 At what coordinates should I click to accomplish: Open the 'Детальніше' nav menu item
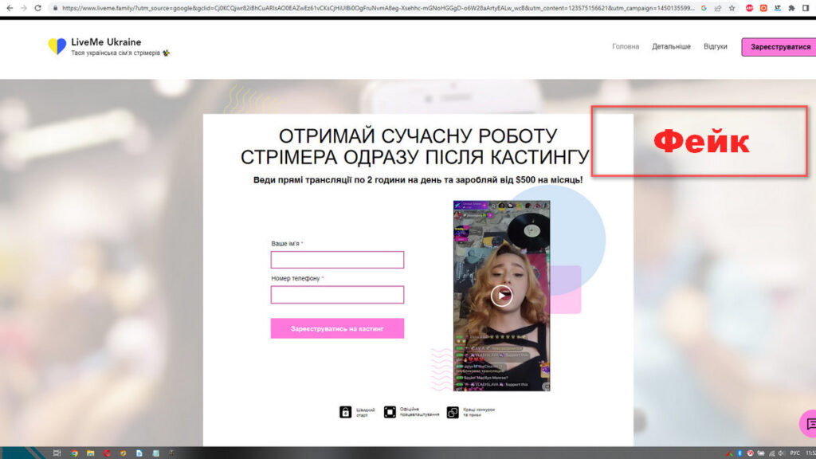[x=671, y=46]
